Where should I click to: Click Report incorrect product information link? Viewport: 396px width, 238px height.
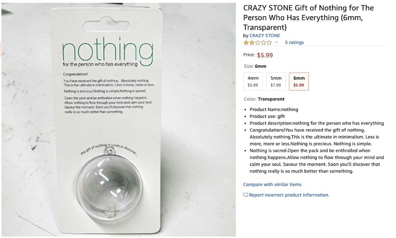(289, 195)
